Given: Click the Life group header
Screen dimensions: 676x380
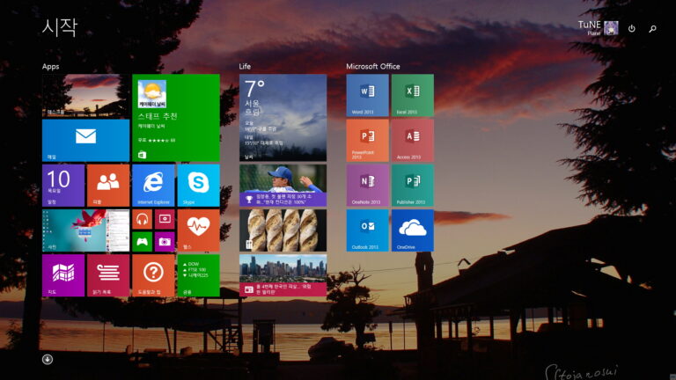Looking at the screenshot, I should coord(245,66).
